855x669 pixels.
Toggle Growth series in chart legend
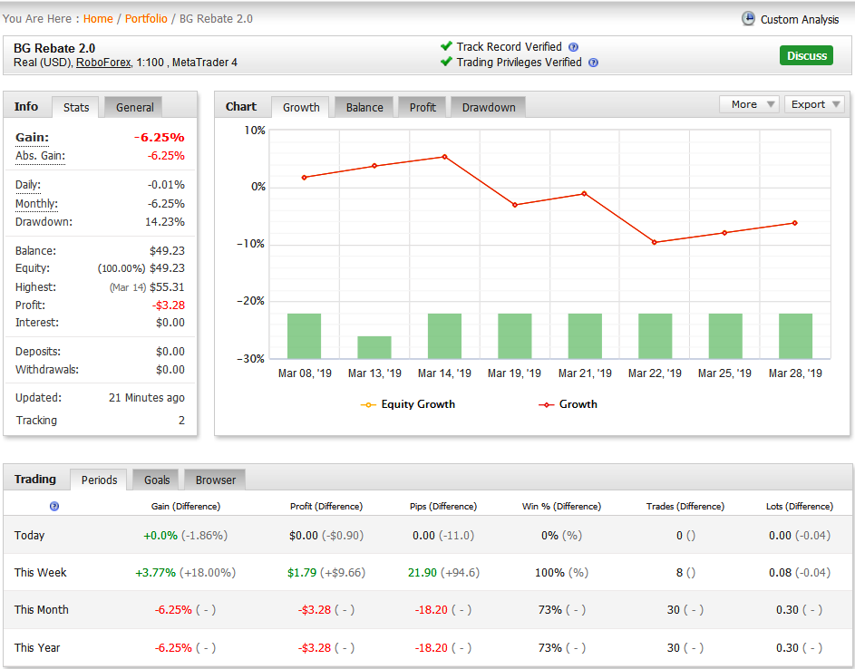(x=568, y=404)
